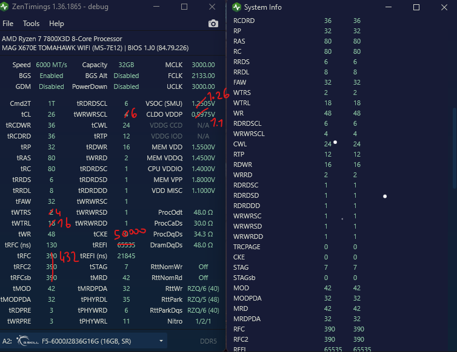
Task: Click the CWL row label in System Info
Action: point(240,145)
